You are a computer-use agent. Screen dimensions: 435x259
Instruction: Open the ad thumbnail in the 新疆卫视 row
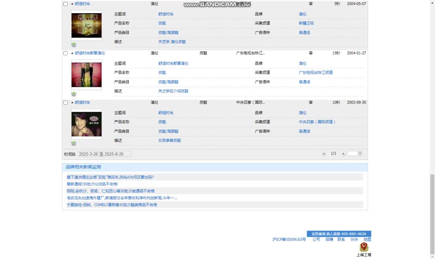[x=86, y=25]
